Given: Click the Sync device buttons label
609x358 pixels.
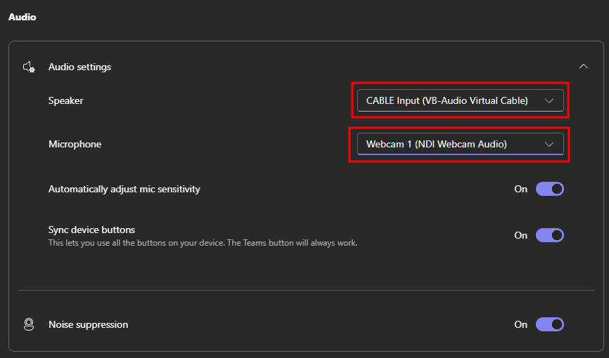Looking at the screenshot, I should tap(91, 230).
